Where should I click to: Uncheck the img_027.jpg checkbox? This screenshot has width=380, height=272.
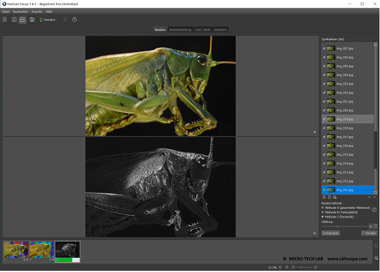(324, 49)
